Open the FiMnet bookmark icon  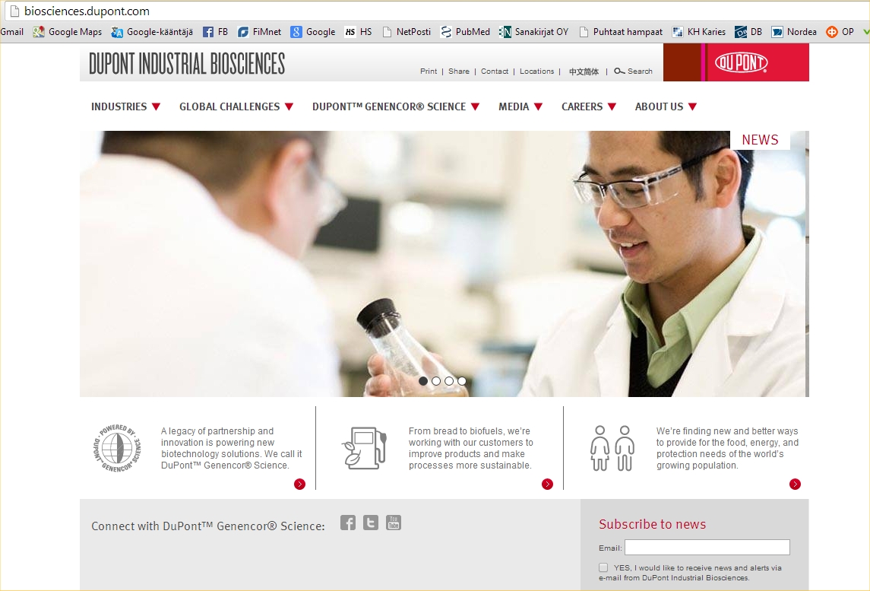click(243, 32)
